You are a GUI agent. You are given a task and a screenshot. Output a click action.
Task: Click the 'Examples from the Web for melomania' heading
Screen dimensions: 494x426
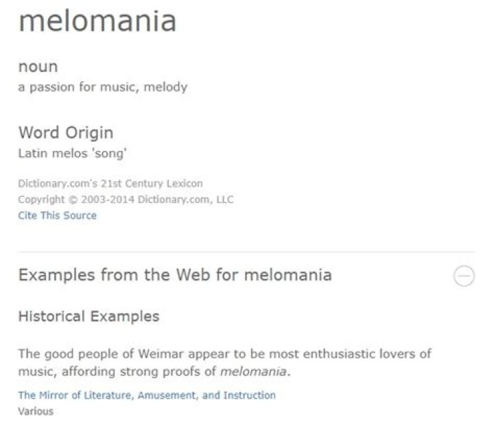(175, 275)
